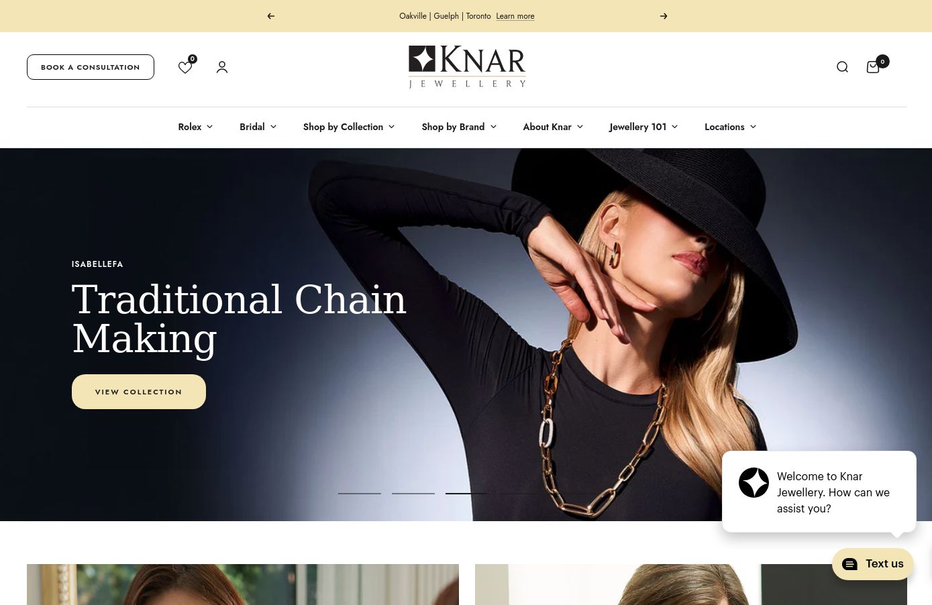Click the View Collection button
The image size is (932, 605).
[x=139, y=392]
